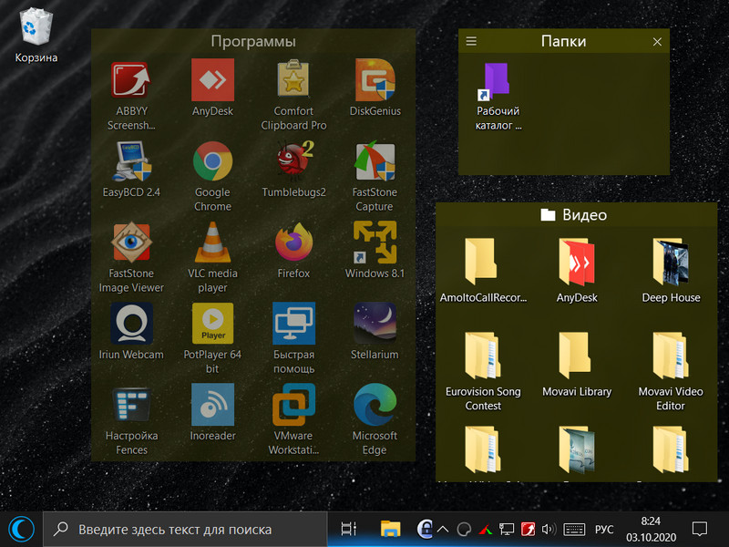Open the Windows 8.1 shortcut
This screenshot has height=547, width=729.
click(x=375, y=250)
